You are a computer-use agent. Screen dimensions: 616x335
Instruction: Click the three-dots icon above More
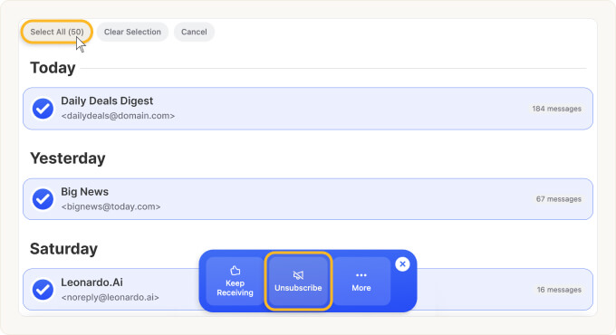tap(361, 275)
